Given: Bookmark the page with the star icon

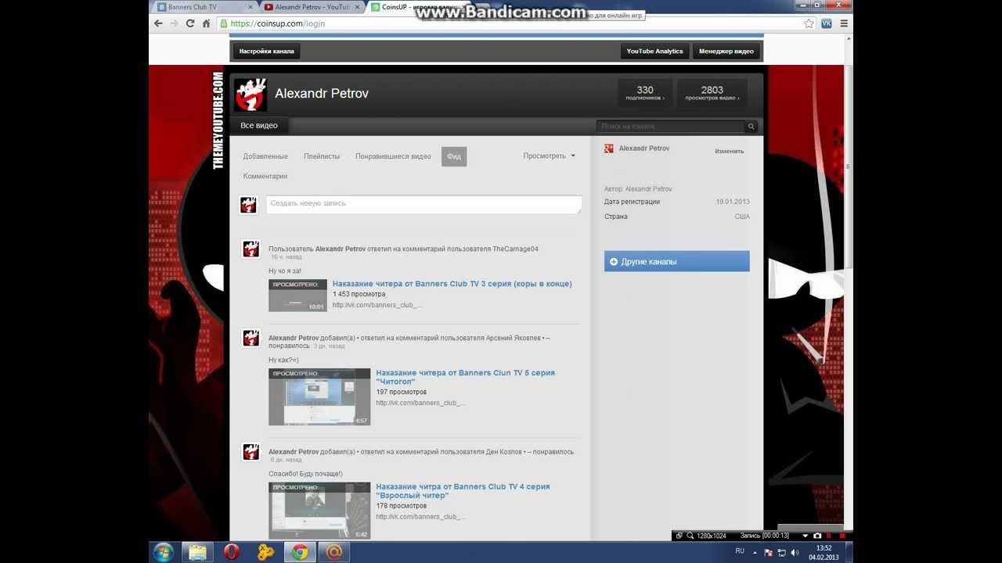Looking at the screenshot, I should [809, 23].
